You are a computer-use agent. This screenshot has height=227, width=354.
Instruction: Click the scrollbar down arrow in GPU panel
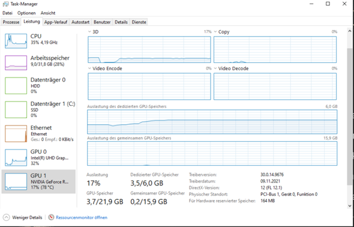point(350,206)
